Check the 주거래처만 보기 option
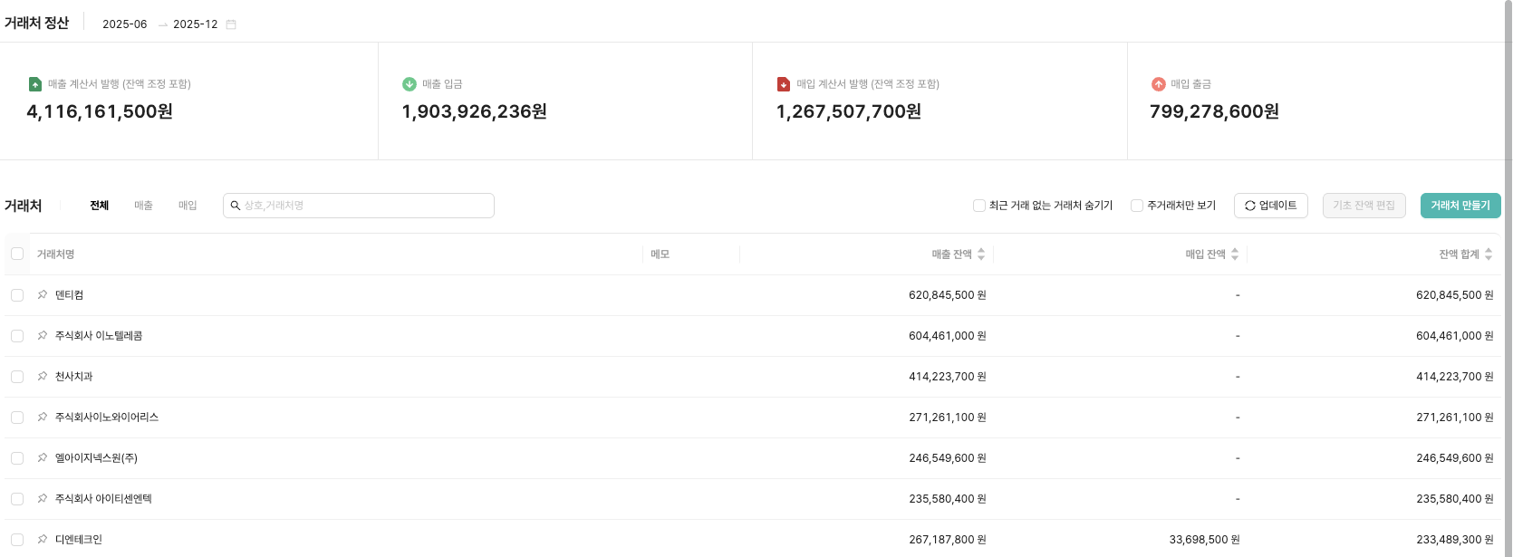 (1137, 206)
